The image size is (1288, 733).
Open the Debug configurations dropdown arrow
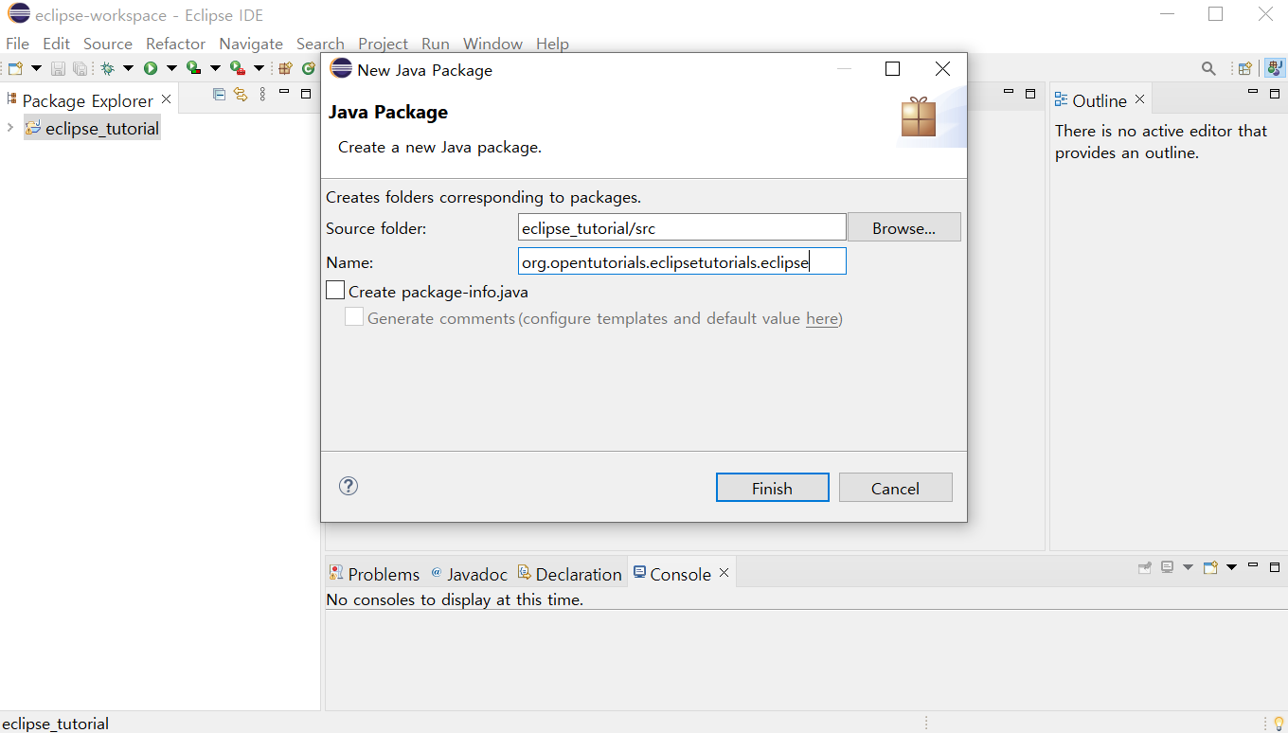pos(128,68)
